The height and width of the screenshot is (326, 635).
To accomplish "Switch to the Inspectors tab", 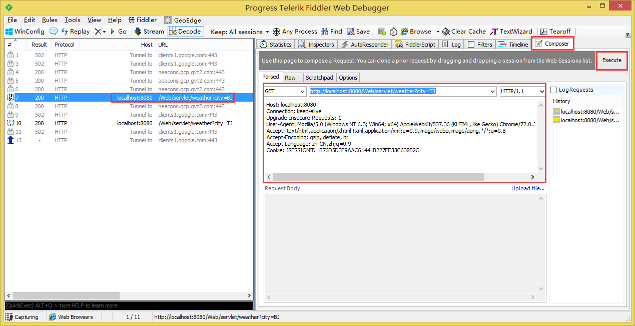I will point(316,45).
